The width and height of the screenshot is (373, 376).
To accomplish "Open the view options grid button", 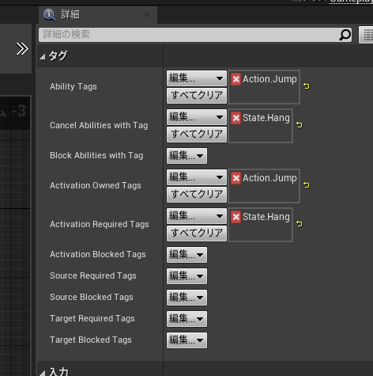I will coord(367,35).
